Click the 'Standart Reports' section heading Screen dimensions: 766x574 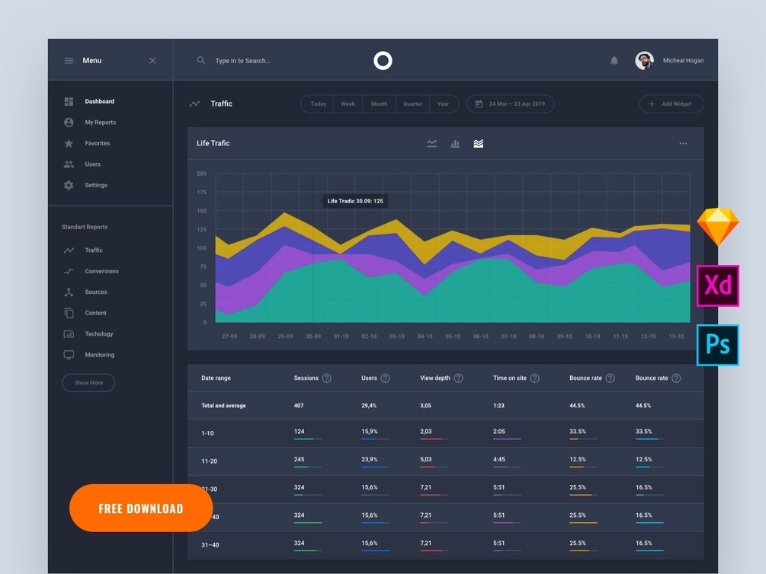click(x=85, y=227)
